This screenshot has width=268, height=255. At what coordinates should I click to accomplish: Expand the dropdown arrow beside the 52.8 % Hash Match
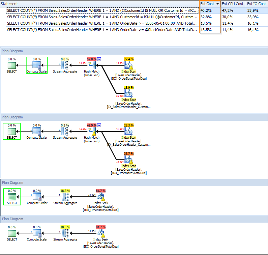tap(99, 59)
